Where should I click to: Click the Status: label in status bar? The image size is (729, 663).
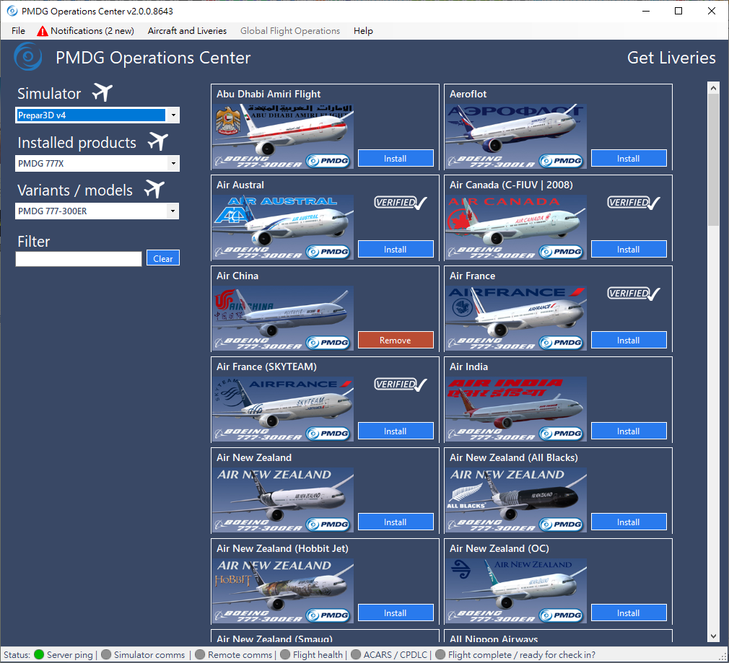(17, 655)
